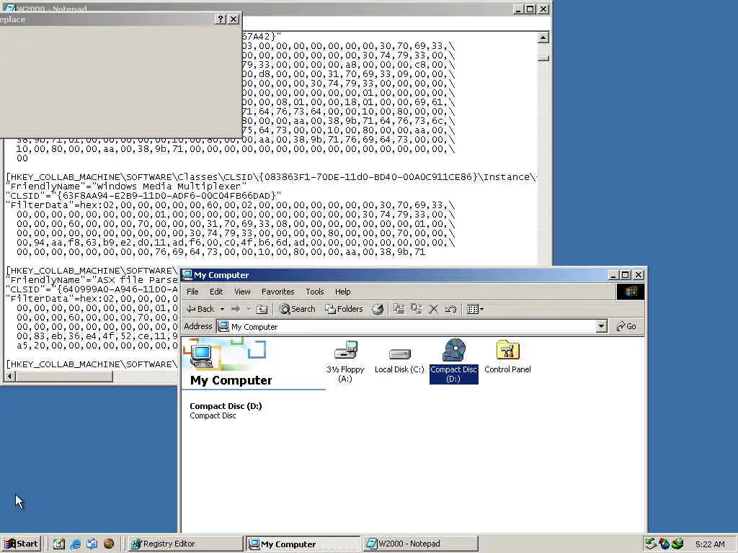
Task: Click the tray icon next to the clock
Action: point(677,544)
